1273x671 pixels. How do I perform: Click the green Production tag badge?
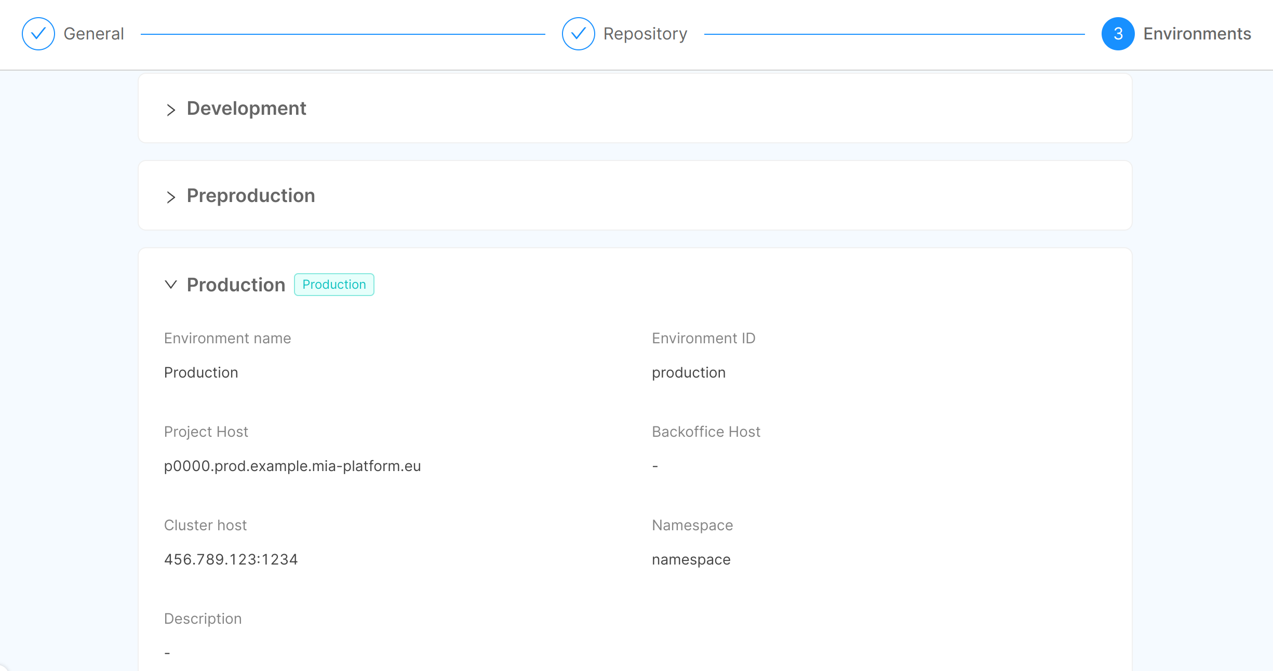tap(334, 285)
